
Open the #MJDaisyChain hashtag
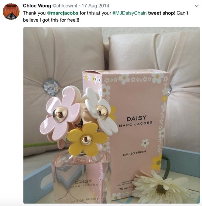pos(129,13)
